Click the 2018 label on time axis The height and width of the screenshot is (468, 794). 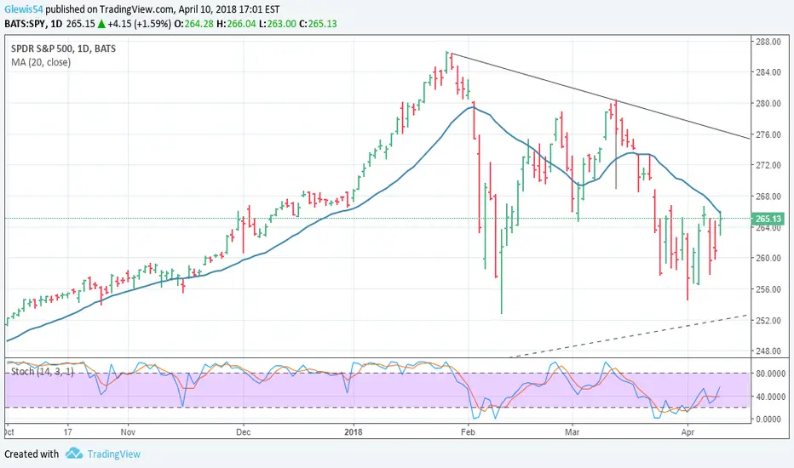pyautogui.click(x=353, y=432)
